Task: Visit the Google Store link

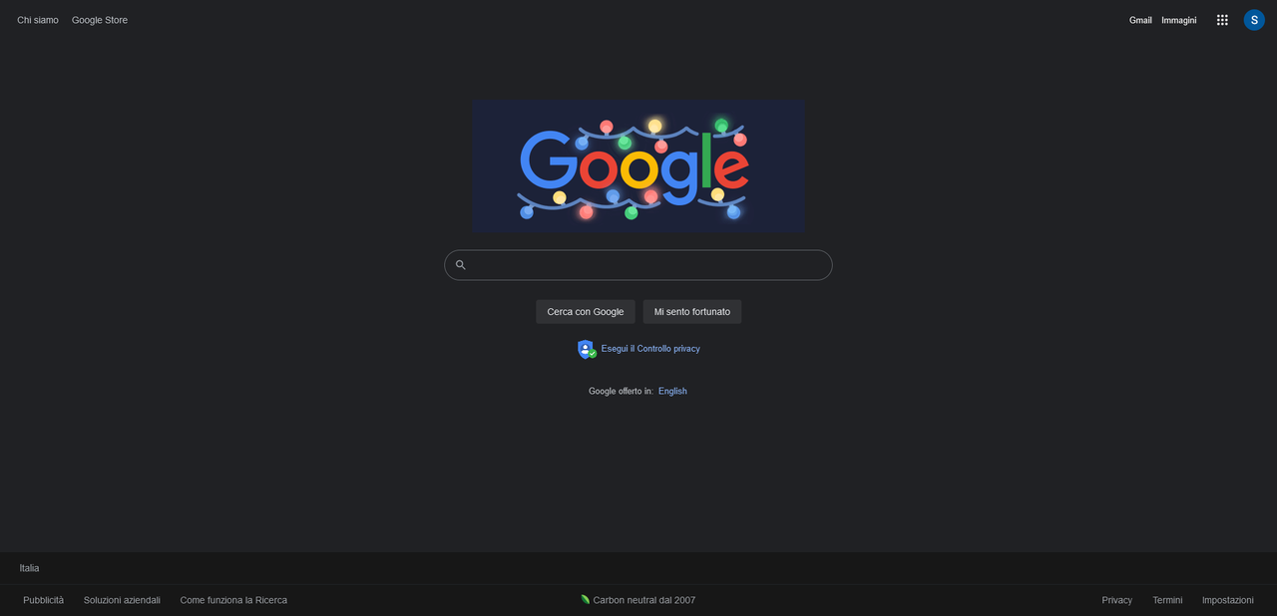Action: (x=100, y=20)
